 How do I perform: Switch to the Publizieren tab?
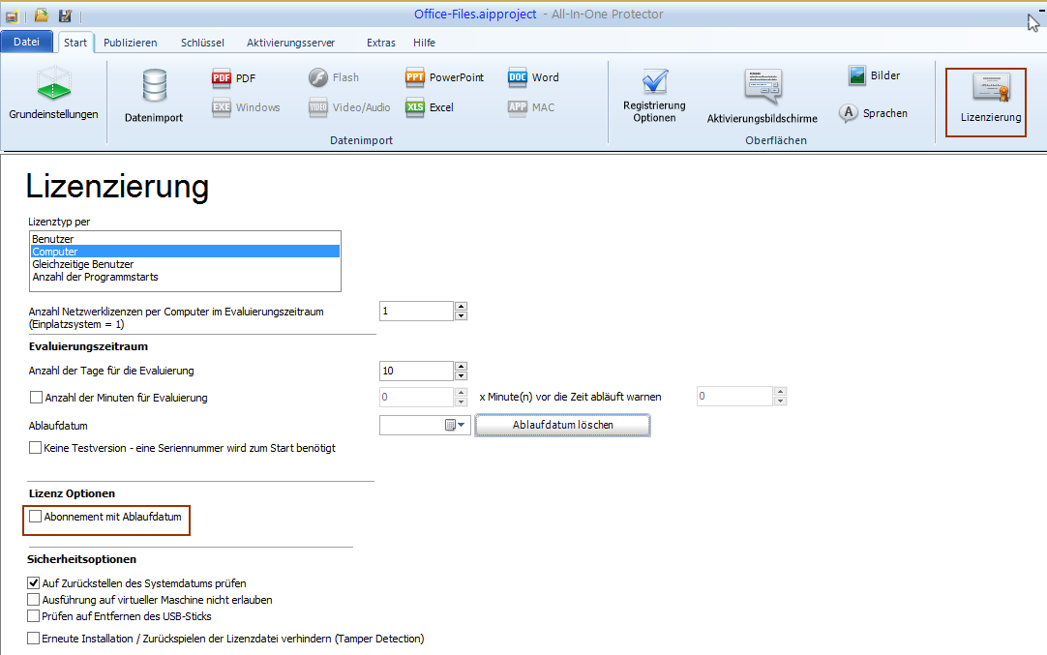[131, 43]
